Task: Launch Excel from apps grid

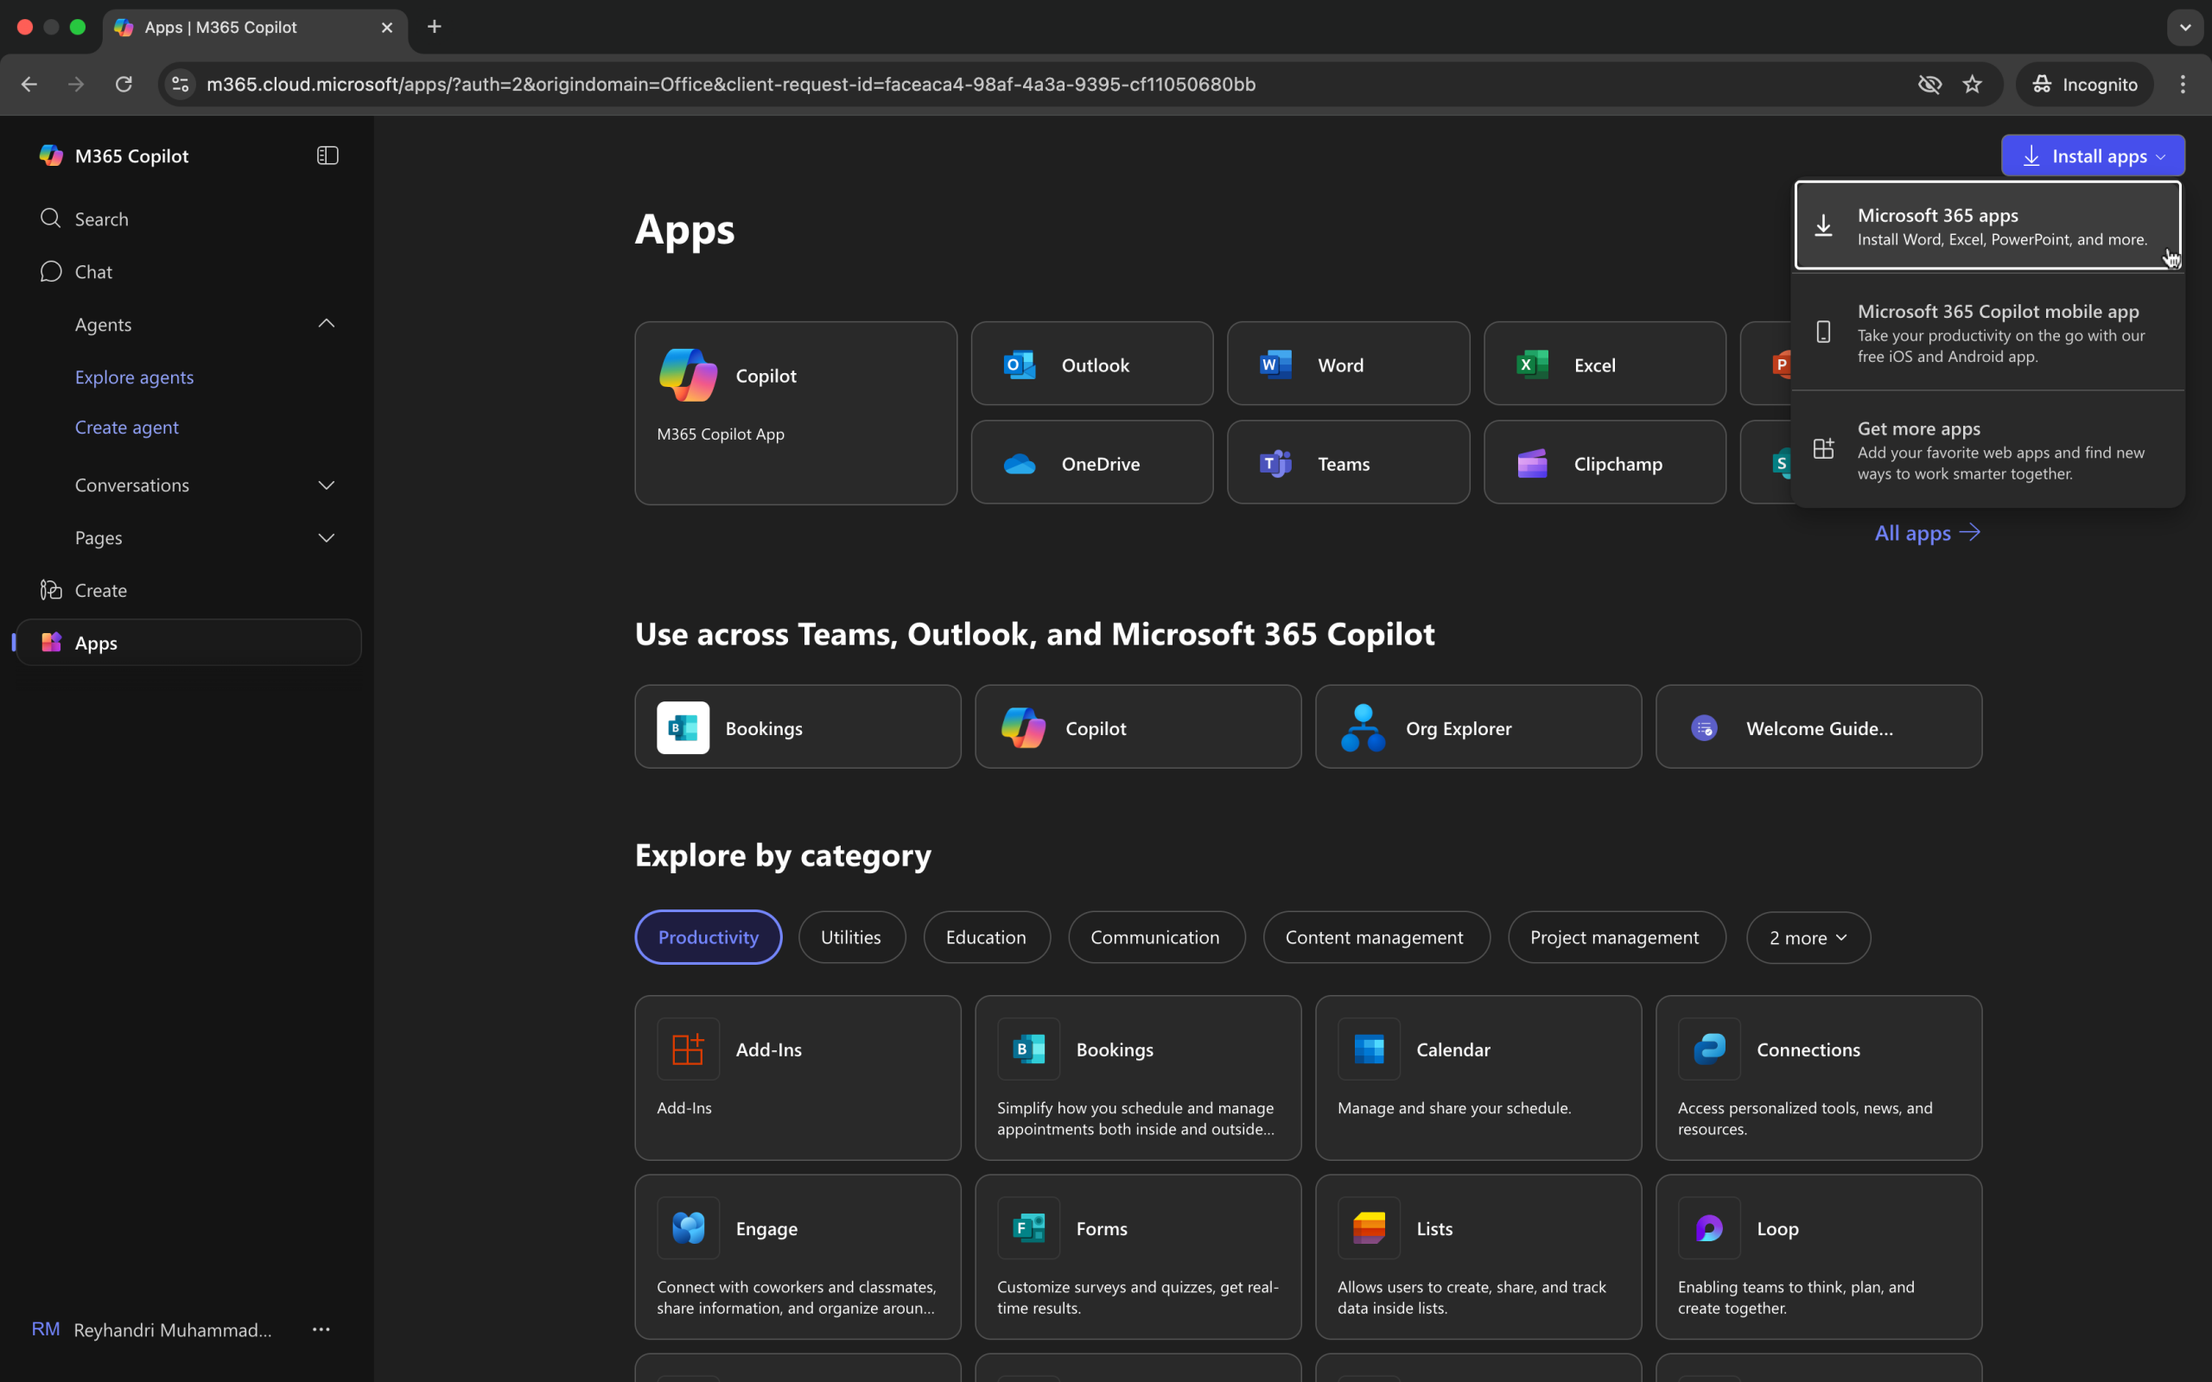Action: [x=1603, y=364]
